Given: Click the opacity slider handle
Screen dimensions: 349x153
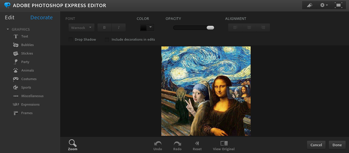Looking at the screenshot, I should pos(210,28).
